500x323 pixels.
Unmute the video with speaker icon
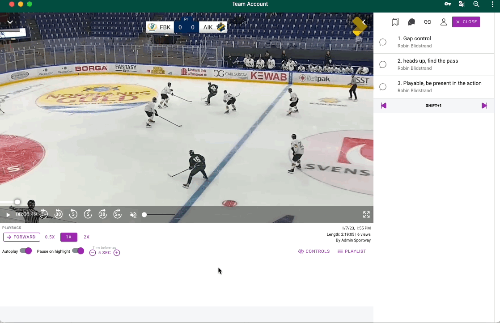[133, 215]
